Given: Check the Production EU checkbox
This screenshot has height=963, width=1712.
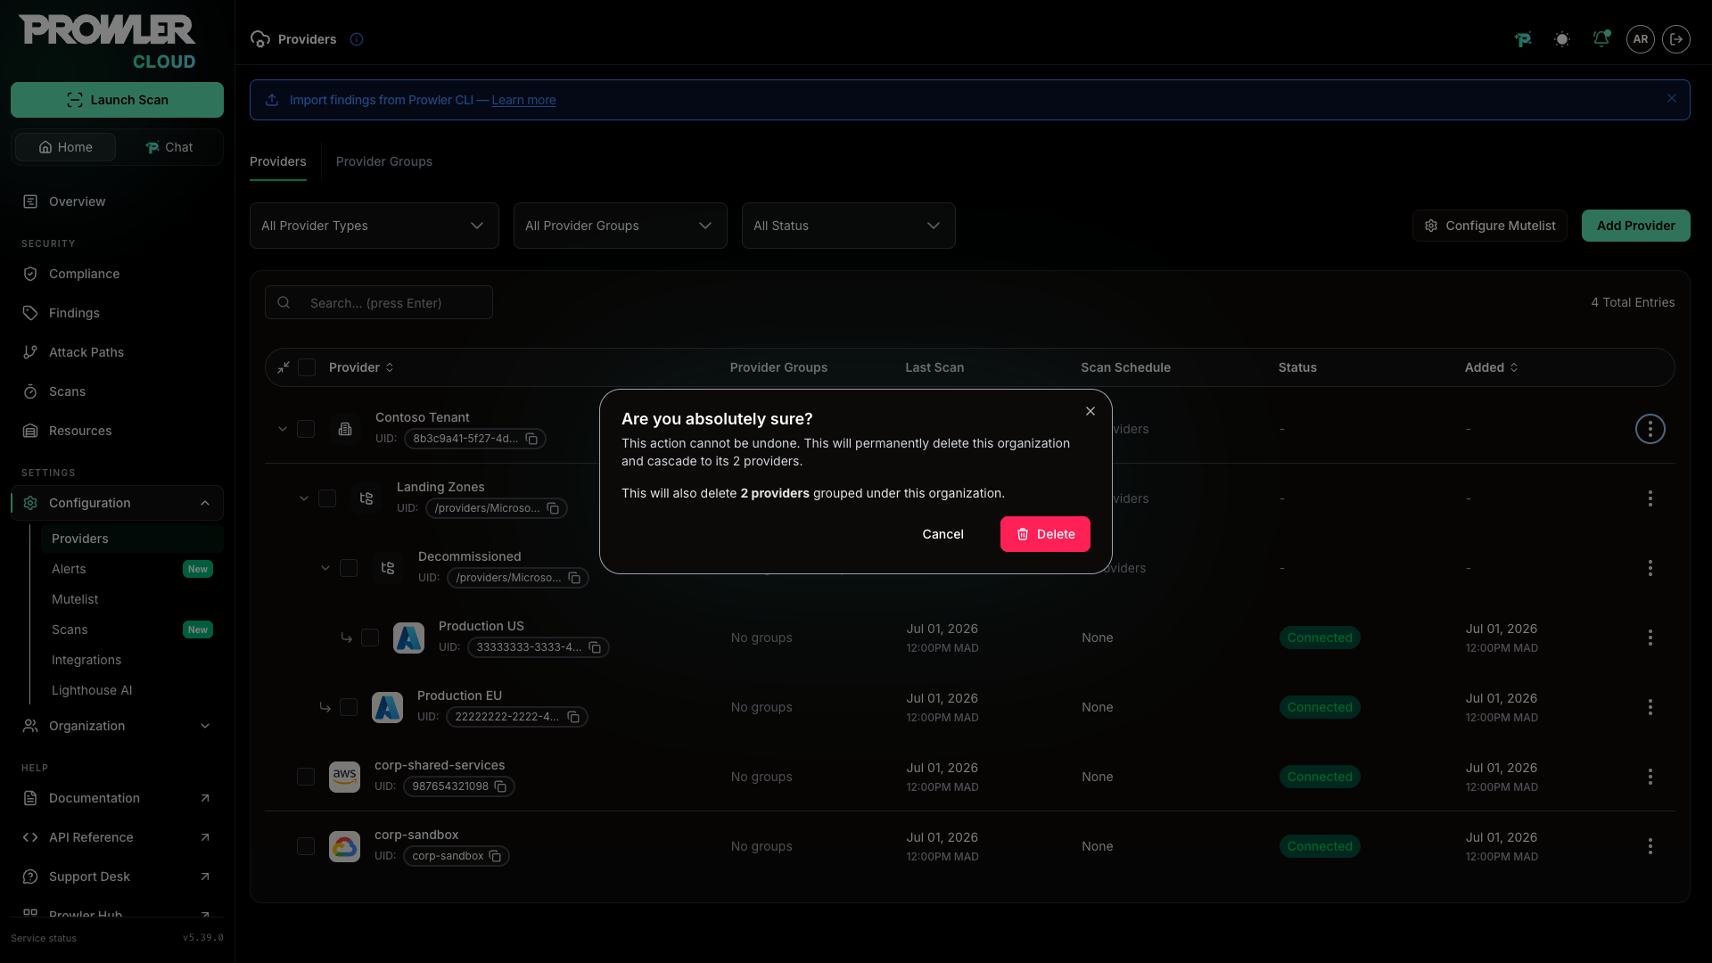Looking at the screenshot, I should 349,707.
